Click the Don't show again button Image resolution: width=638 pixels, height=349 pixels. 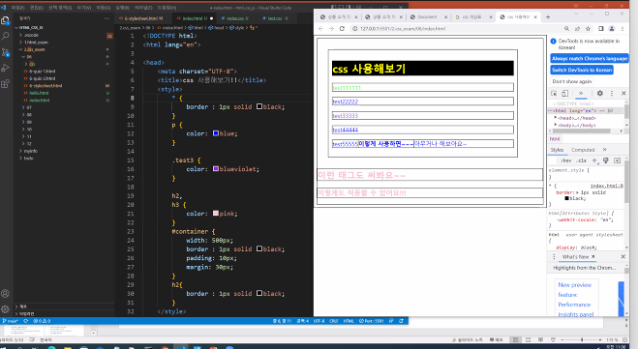571,81
